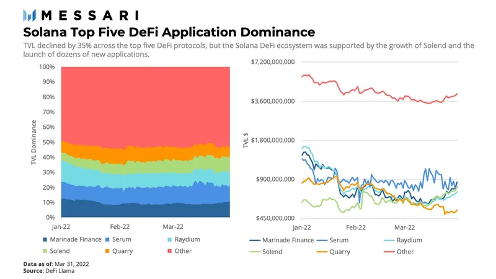Click the $450,000,000 axis label
The image size is (496, 279).
[x=275, y=218]
